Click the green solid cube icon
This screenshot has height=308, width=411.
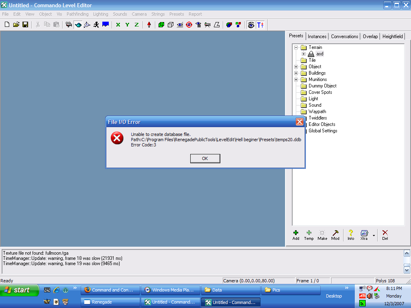pyautogui.click(x=161, y=25)
